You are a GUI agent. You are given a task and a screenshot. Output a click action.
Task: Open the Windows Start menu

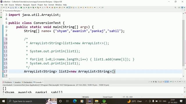(3, 101)
